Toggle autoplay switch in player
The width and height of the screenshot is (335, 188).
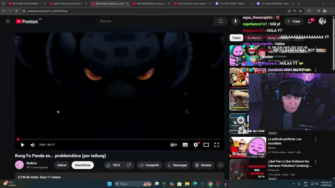point(174,145)
